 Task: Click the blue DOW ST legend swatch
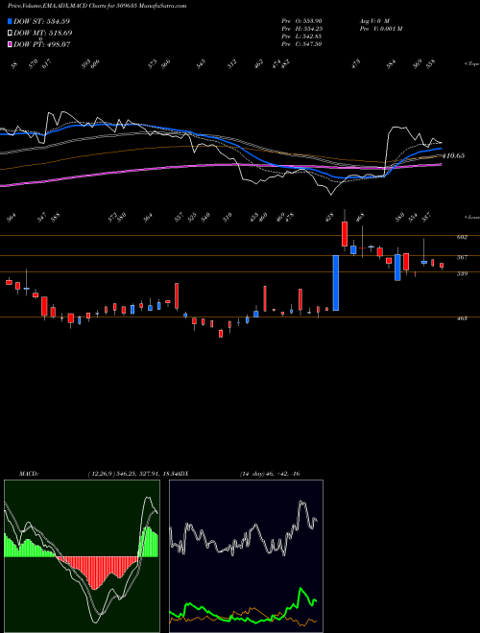10,21
